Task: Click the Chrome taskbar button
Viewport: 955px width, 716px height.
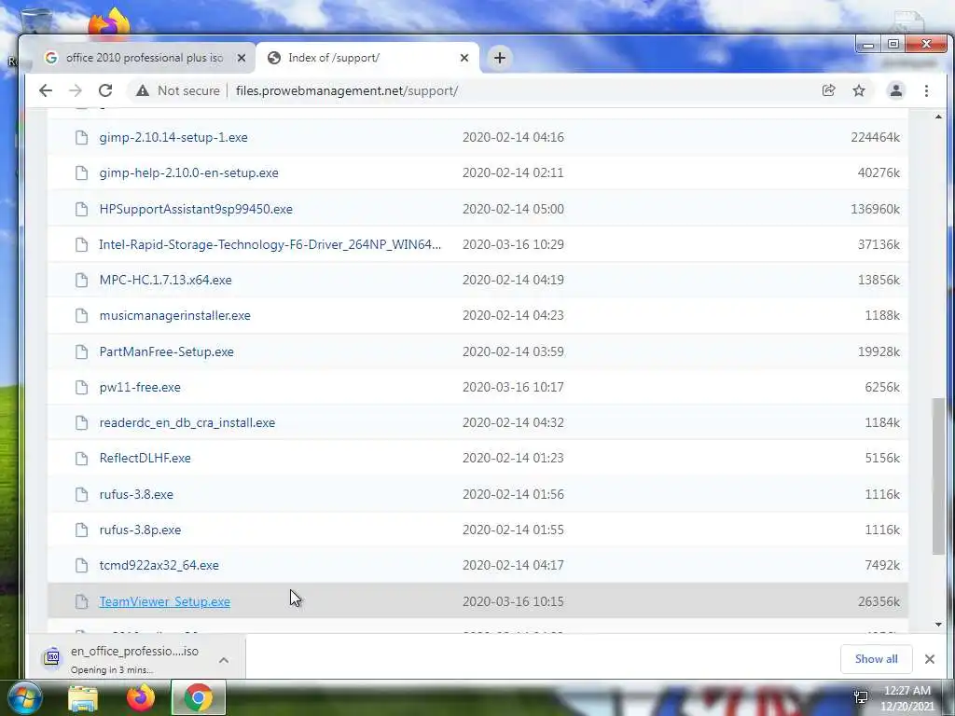Action: click(198, 698)
